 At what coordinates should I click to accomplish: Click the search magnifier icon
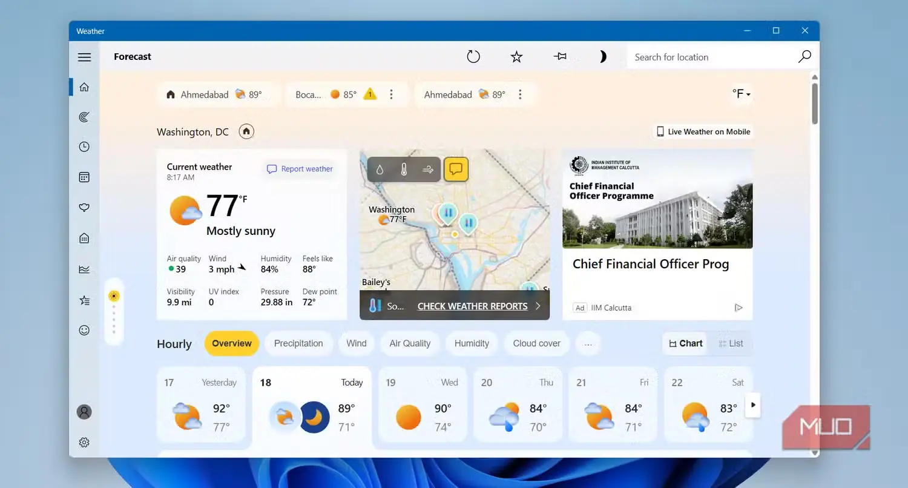tap(804, 56)
